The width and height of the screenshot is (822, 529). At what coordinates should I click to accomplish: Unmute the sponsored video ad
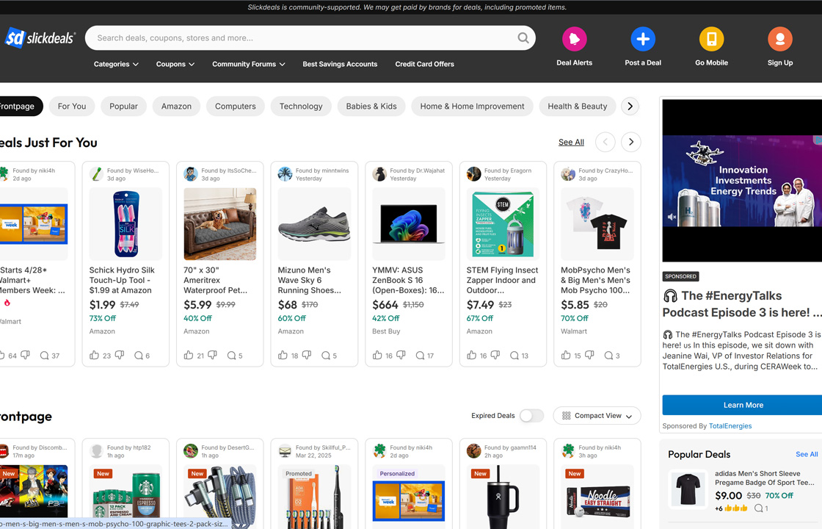pyautogui.click(x=672, y=216)
